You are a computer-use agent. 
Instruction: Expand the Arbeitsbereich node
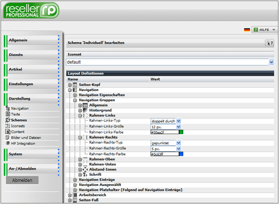tap(70, 195)
